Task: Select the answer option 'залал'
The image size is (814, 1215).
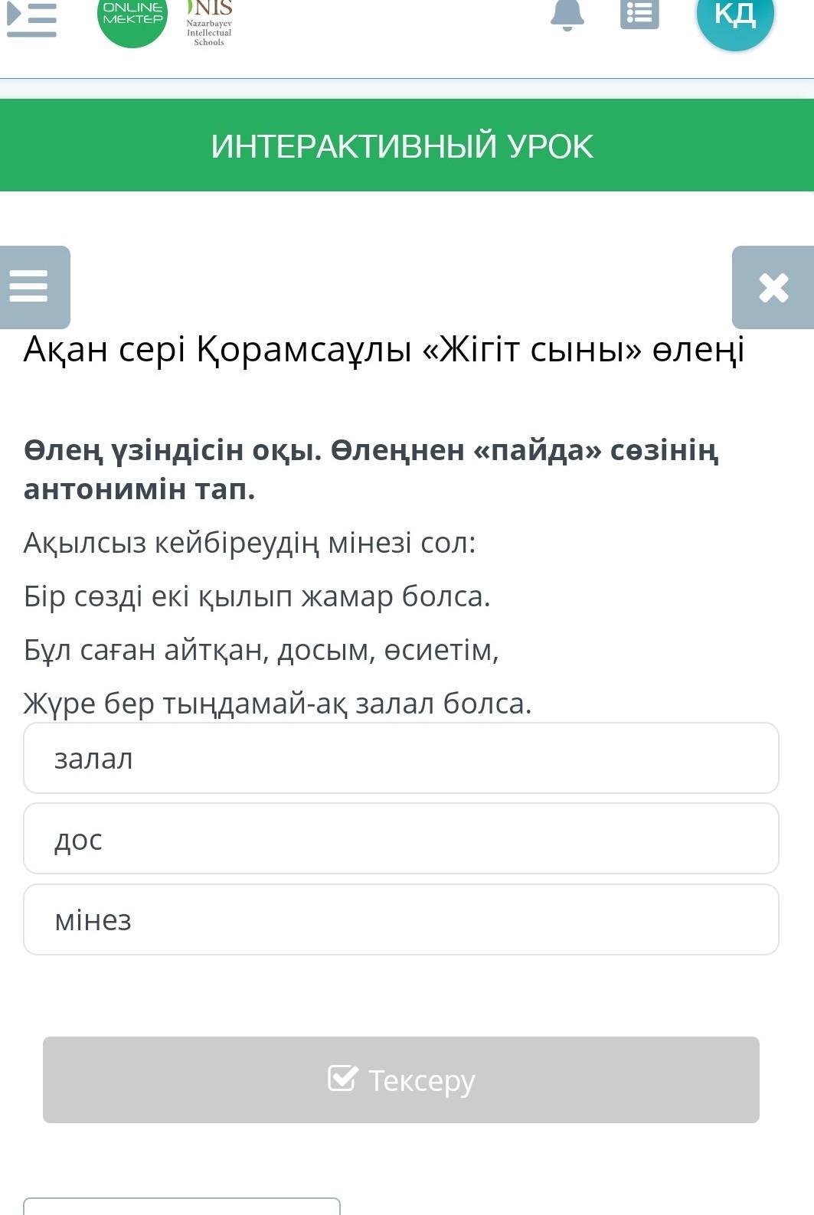Action: [x=401, y=758]
